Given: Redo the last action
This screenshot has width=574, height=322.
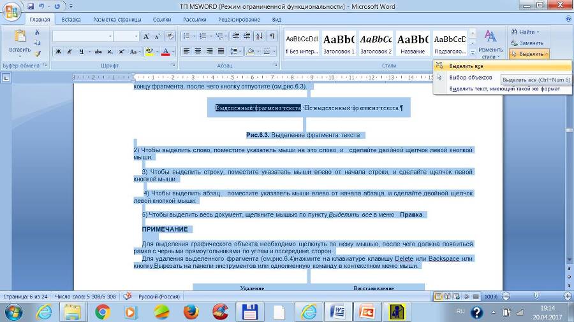Looking at the screenshot, I should point(57,6).
